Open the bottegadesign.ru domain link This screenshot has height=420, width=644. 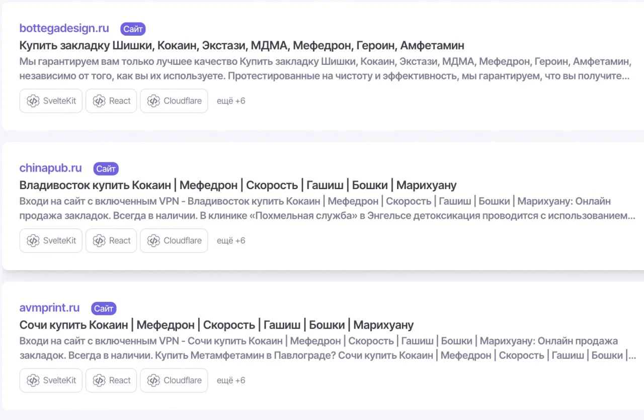point(64,28)
